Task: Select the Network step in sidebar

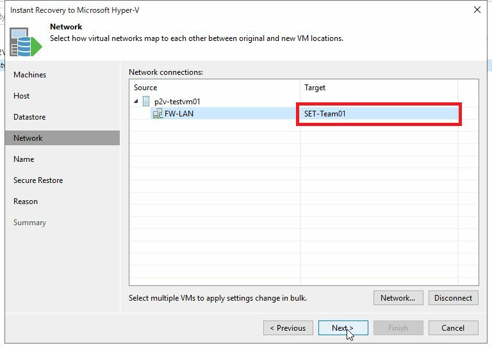Action: coord(28,138)
